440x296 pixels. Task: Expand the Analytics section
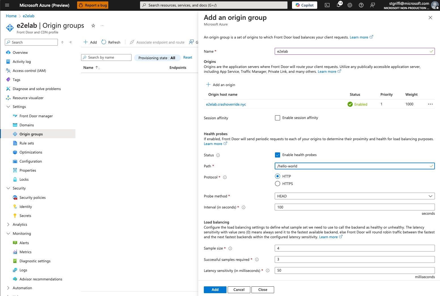8,224
